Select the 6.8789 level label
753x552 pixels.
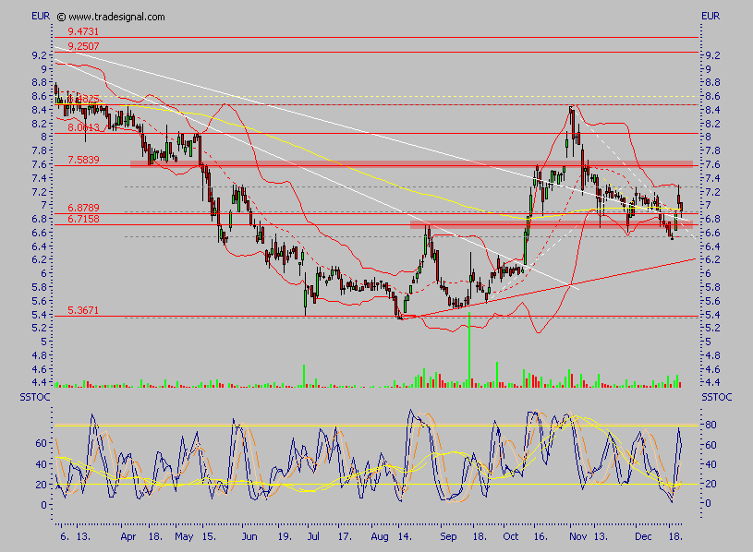(x=83, y=208)
